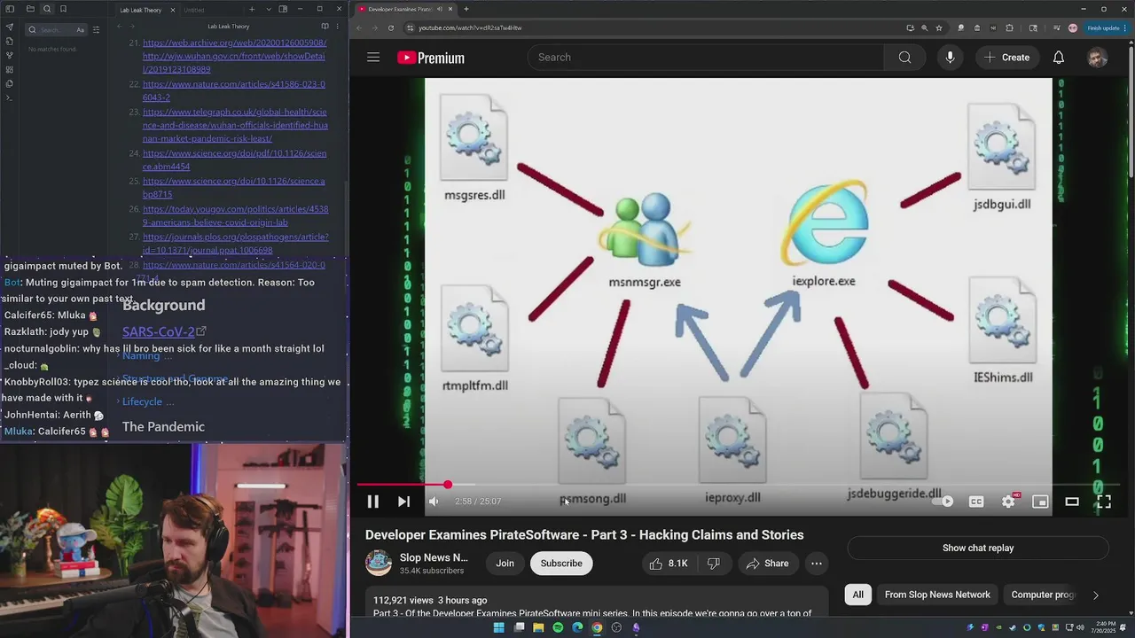Toggle Obsidian right sidebar
1135x638 pixels.
point(283,9)
